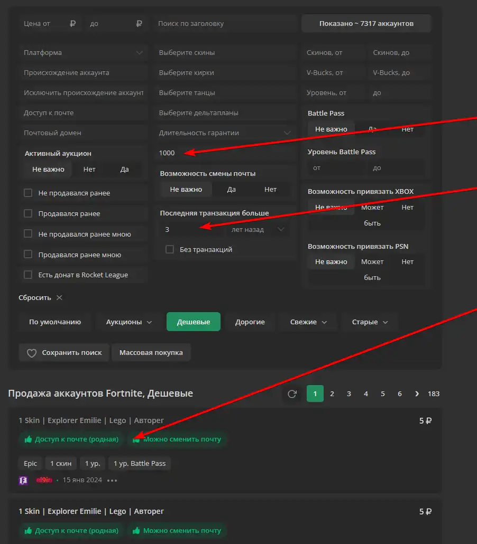This screenshot has width=477, height=544.
Task: Go to next page with arrow icon
Action: [417, 394]
